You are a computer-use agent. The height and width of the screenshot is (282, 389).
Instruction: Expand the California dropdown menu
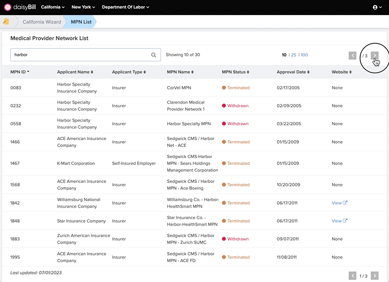coord(53,7)
